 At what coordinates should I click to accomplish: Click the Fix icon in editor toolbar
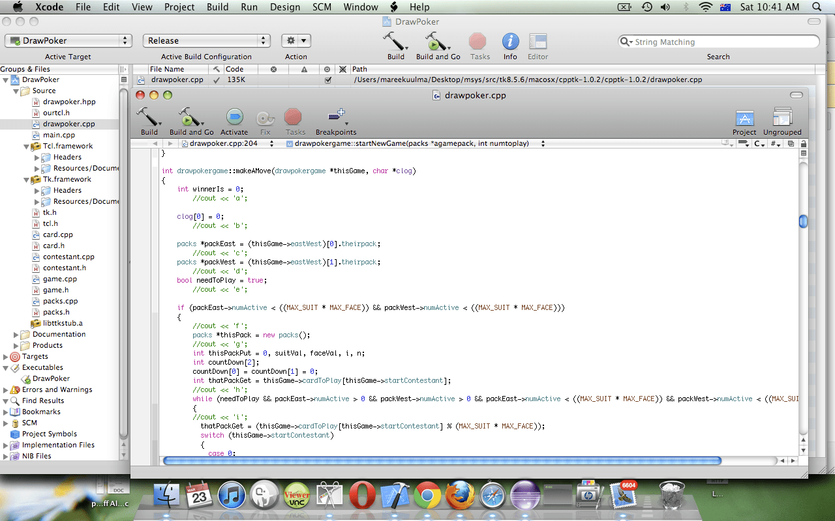265,118
